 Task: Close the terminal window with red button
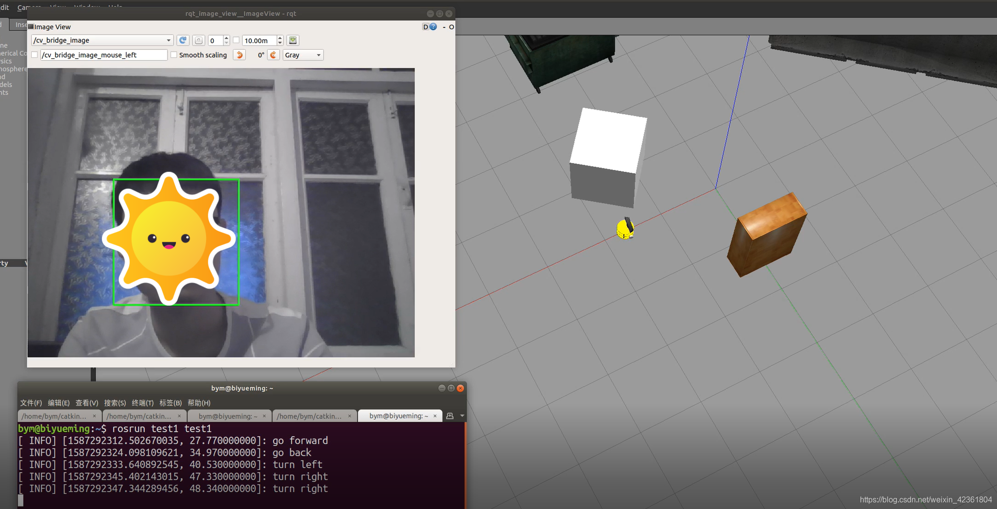click(461, 388)
